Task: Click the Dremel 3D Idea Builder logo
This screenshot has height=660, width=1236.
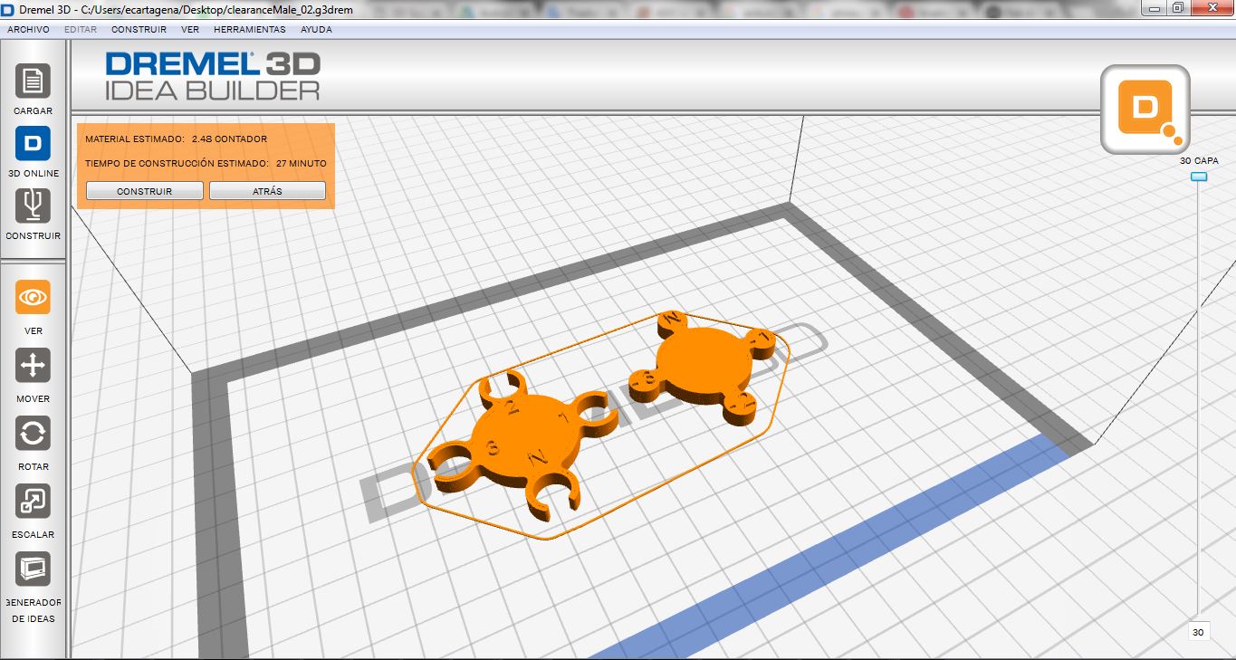Action: point(213,75)
